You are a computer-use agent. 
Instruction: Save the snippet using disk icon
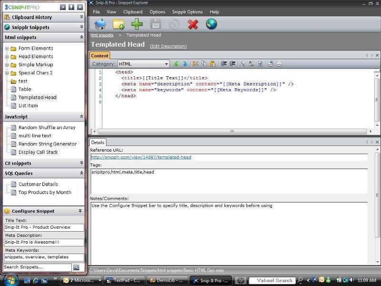coord(156,25)
